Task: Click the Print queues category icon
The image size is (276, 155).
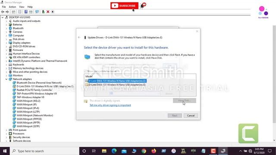Action: [x=10, y=130]
